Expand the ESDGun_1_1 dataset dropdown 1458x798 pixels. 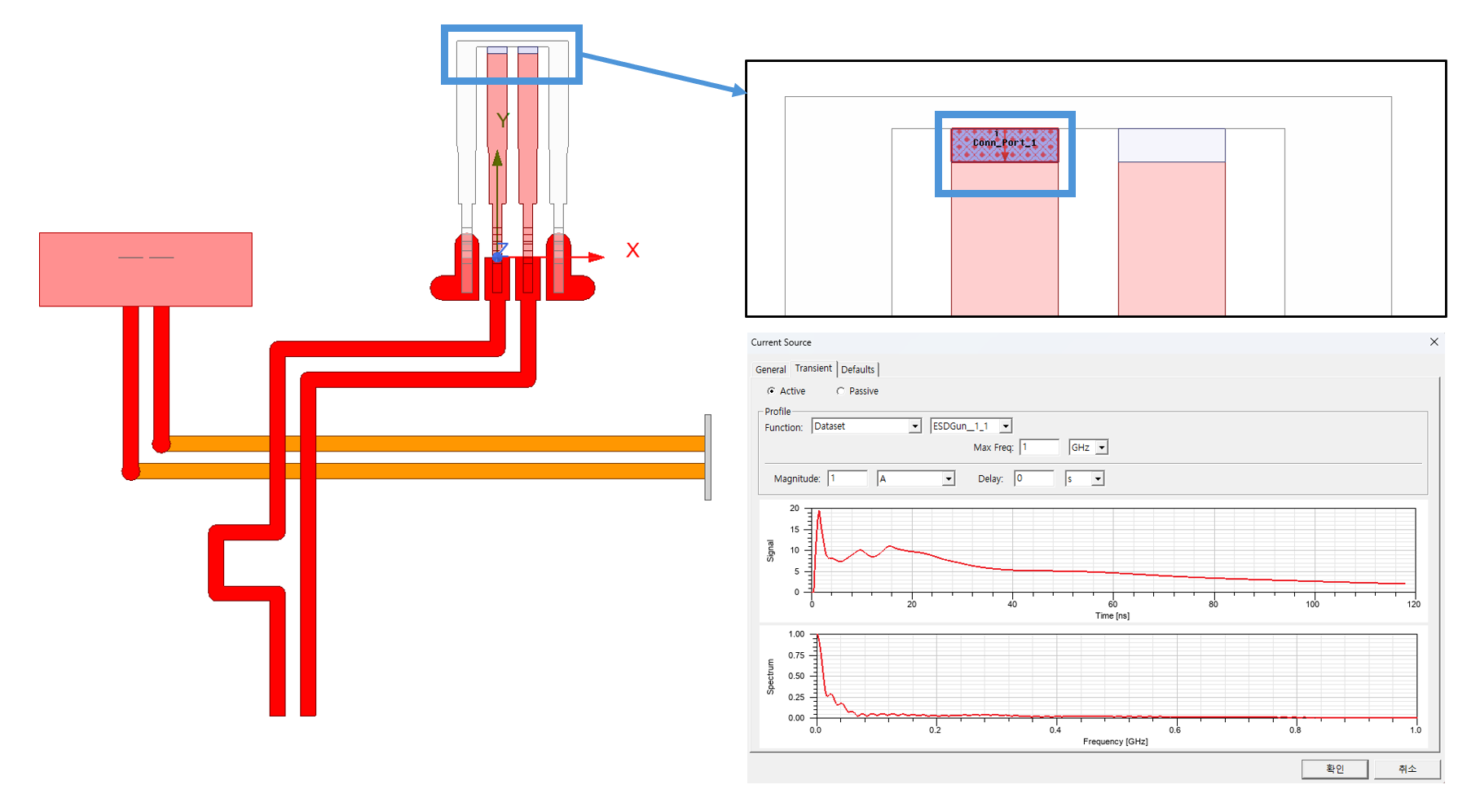(x=1006, y=426)
